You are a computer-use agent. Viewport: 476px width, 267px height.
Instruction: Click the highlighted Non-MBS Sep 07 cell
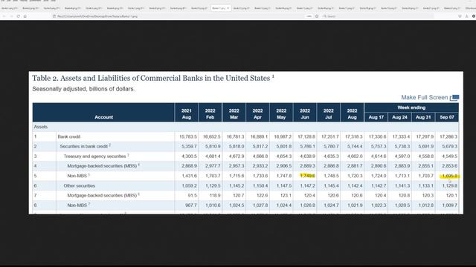pos(449,176)
